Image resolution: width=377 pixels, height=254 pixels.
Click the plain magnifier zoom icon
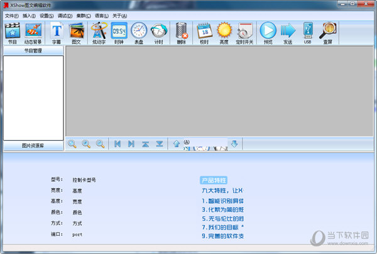point(72,144)
